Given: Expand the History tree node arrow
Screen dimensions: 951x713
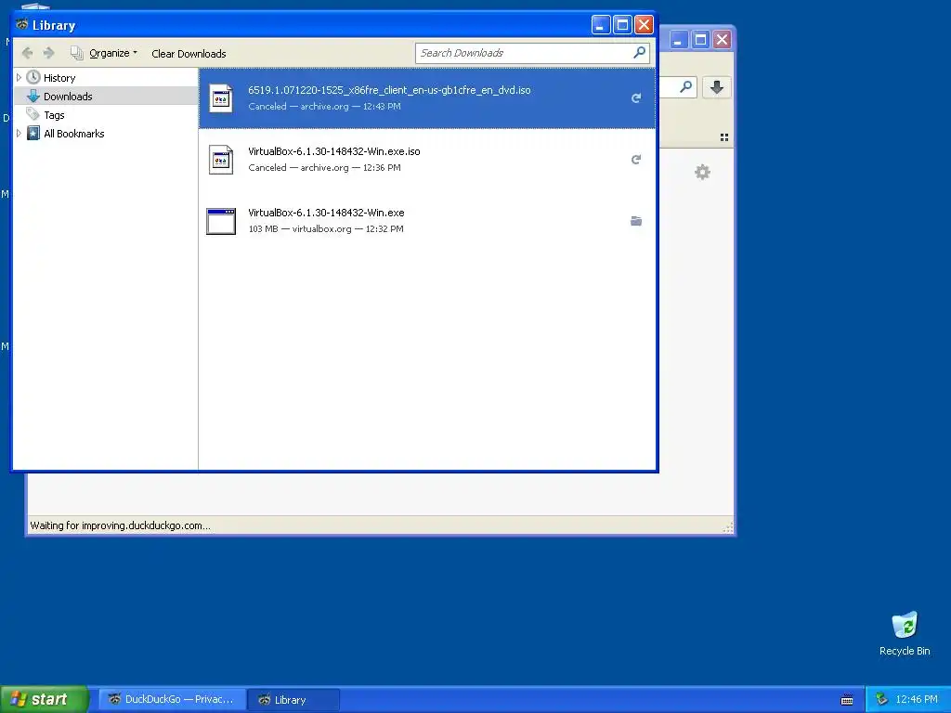Looking at the screenshot, I should pyautogui.click(x=19, y=78).
